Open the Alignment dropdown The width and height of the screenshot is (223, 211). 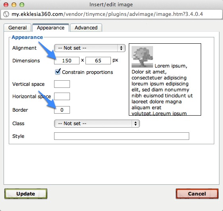(x=90, y=48)
